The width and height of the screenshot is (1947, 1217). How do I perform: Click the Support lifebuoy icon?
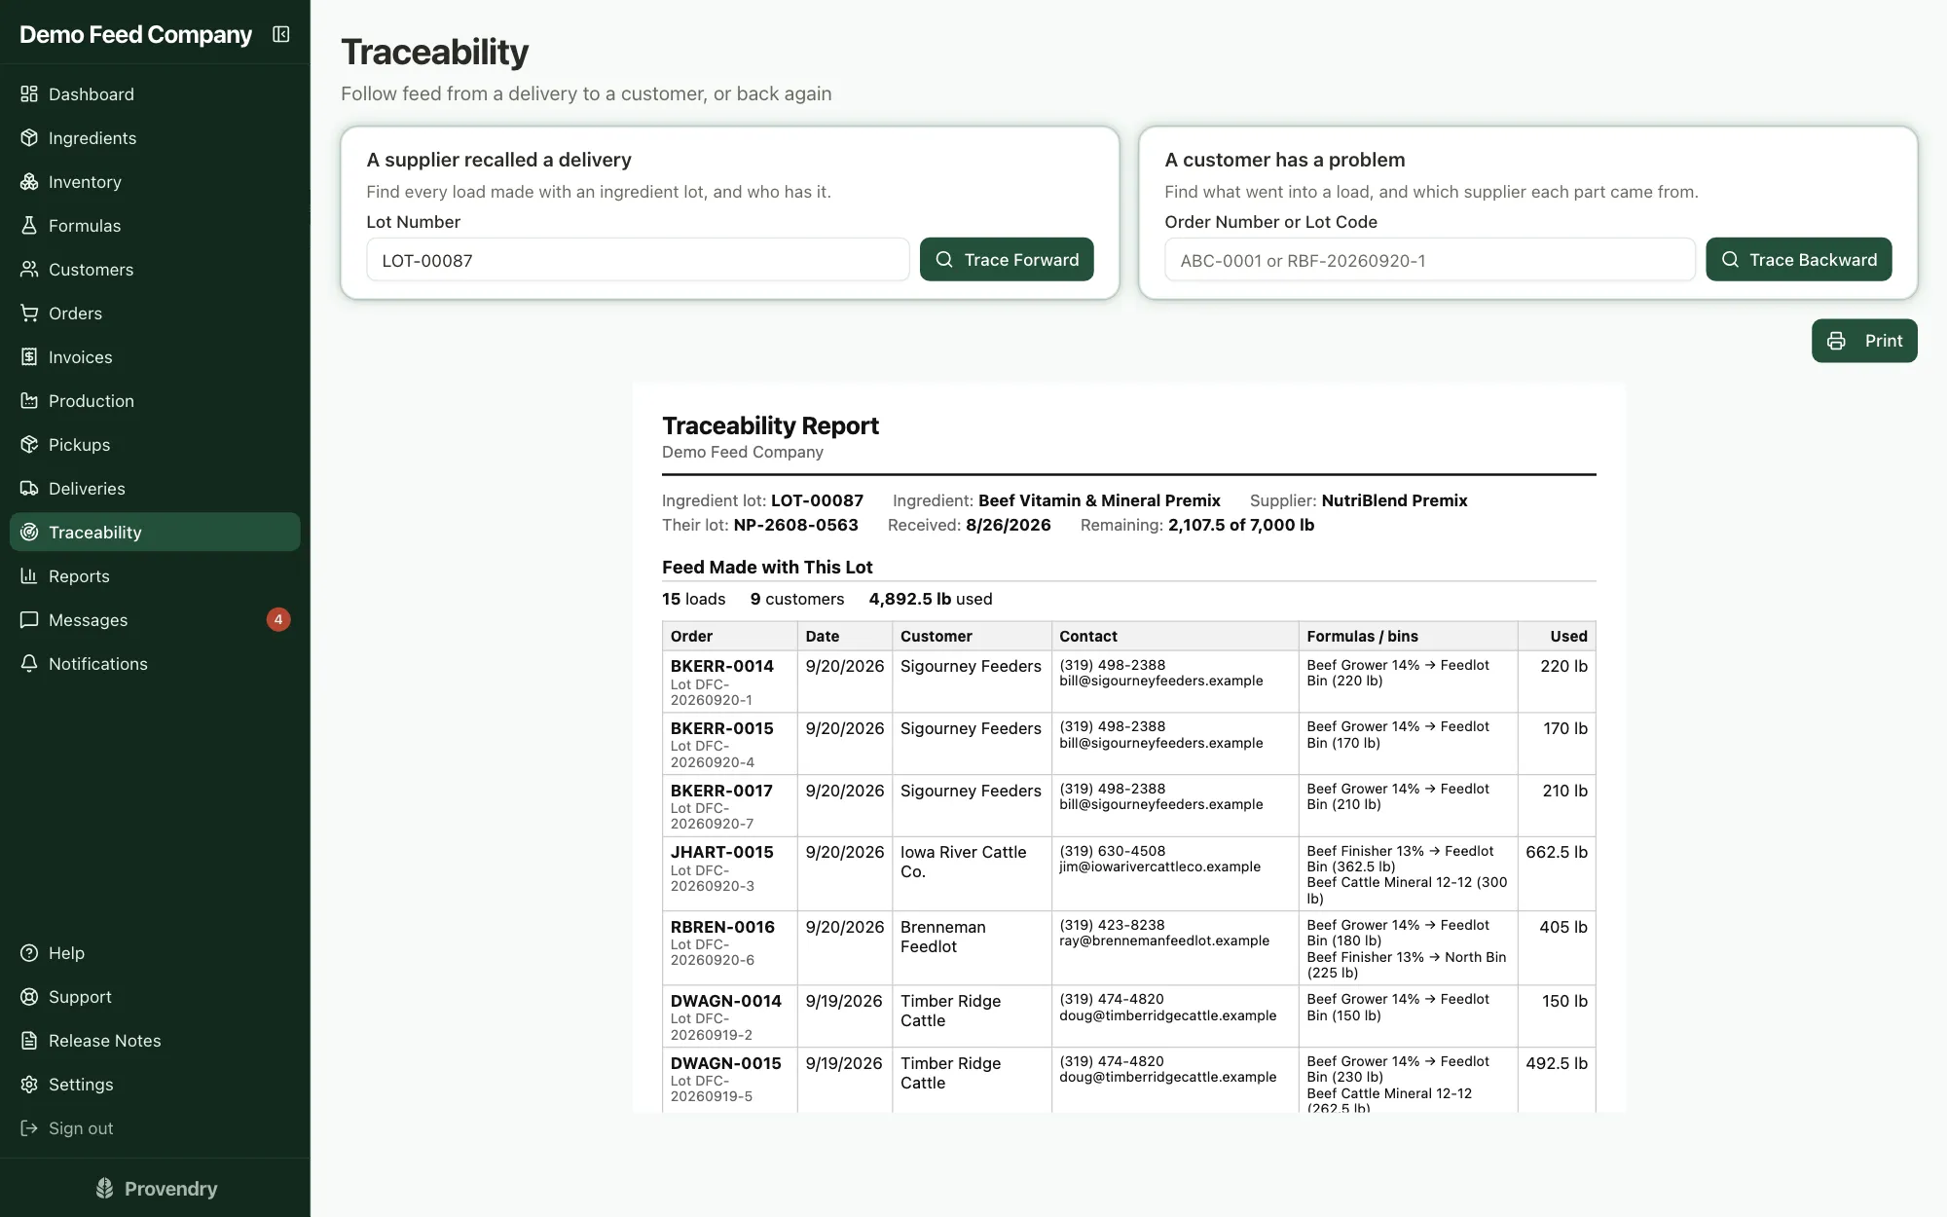pos(29,997)
